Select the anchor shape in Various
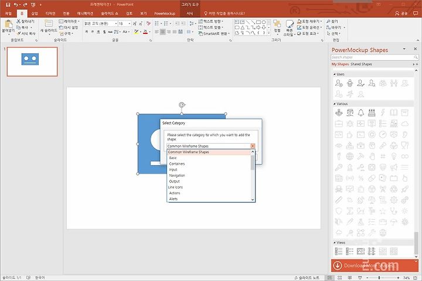This screenshot has height=281, width=422. [x=339, y=113]
